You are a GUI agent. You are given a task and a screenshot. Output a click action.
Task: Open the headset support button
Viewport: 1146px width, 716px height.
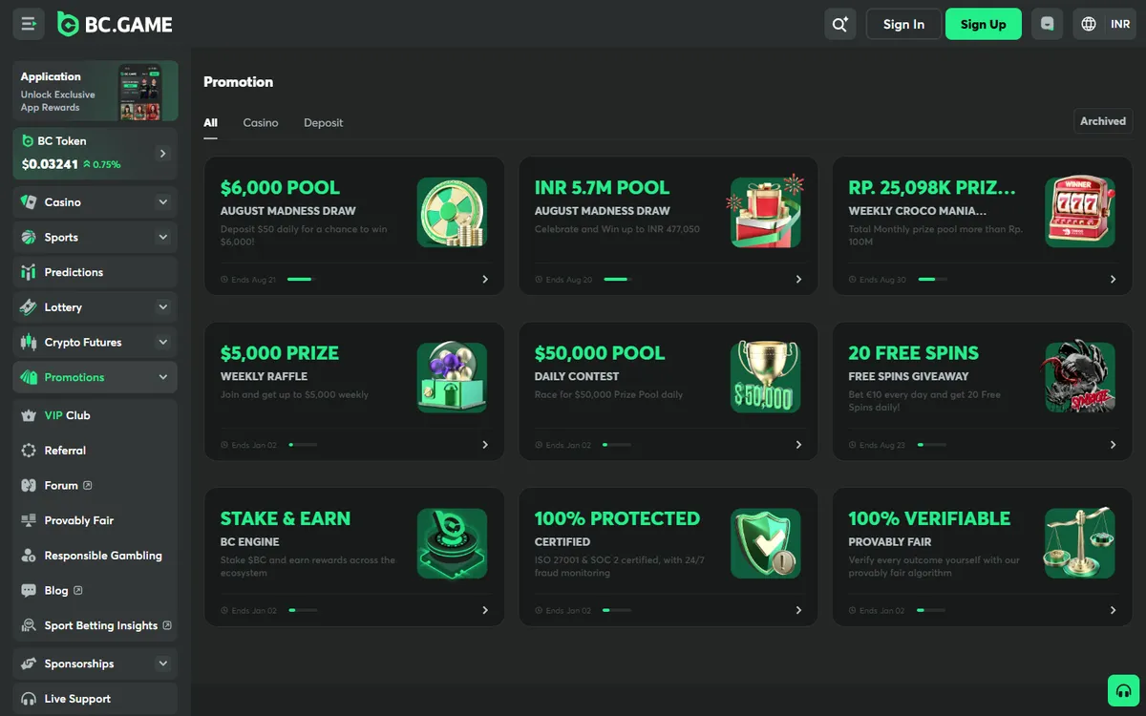pos(1123,690)
